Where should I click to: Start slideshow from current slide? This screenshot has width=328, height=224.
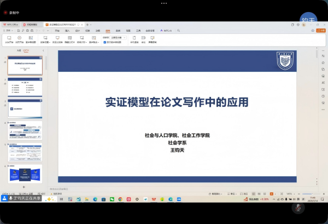point(20,39)
